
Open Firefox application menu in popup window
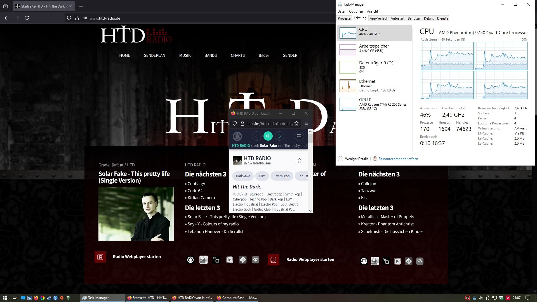307,123
